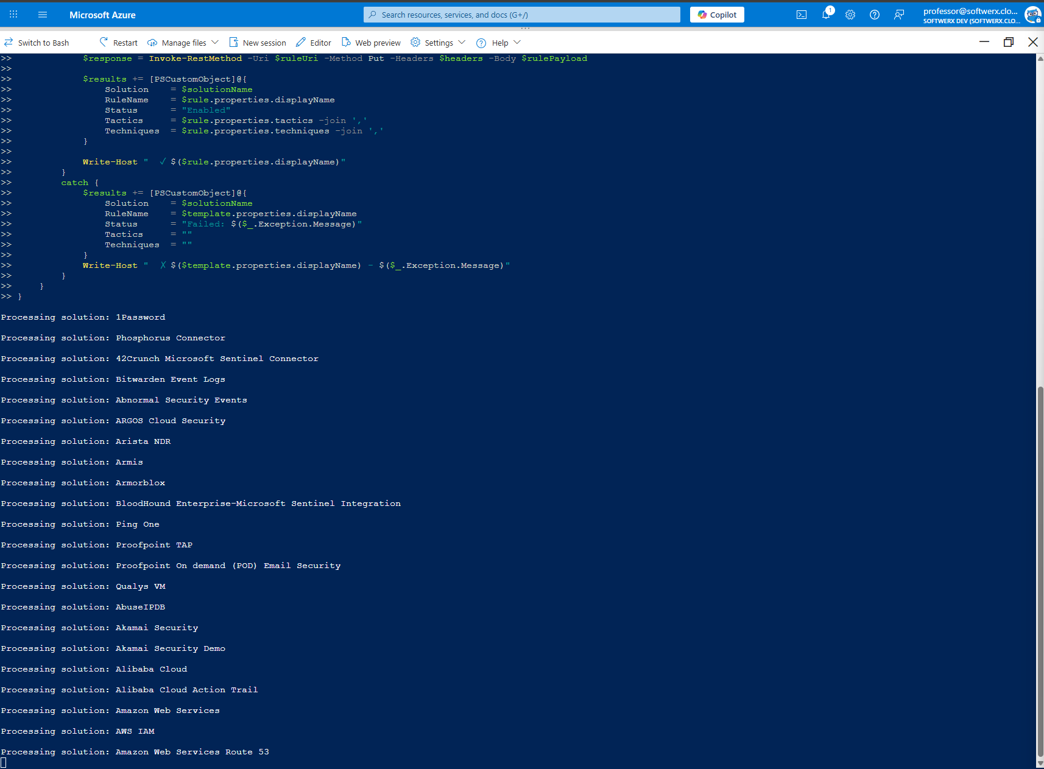
Task: Launch Web preview via its icon
Action: coord(345,42)
